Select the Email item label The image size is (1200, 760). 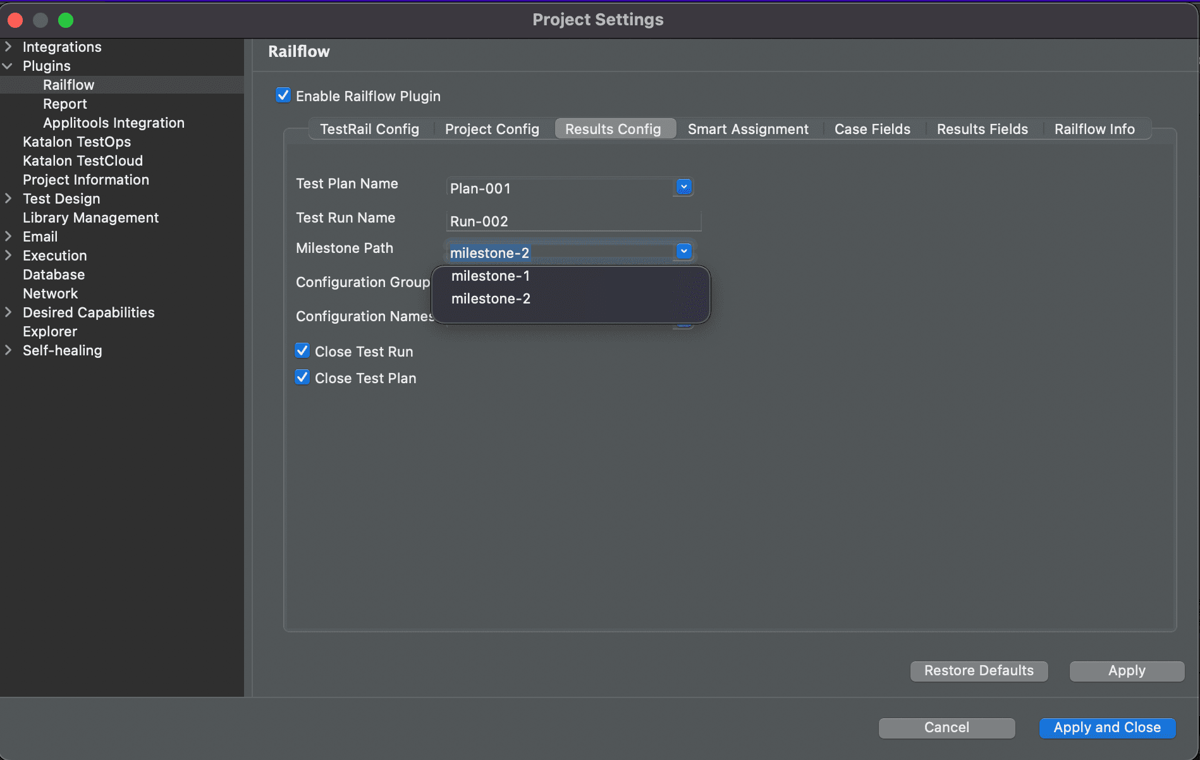40,236
